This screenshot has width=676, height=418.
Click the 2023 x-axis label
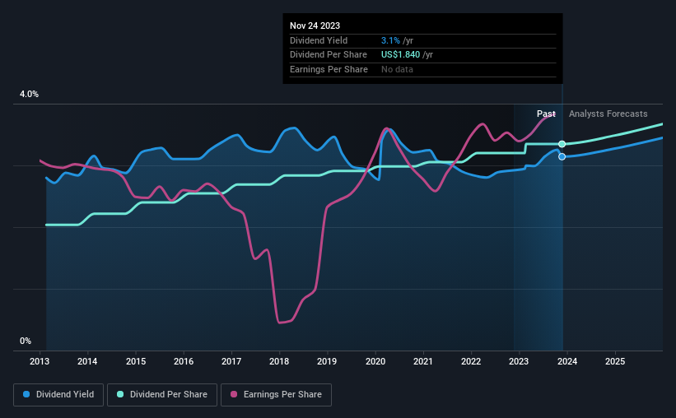pos(519,361)
